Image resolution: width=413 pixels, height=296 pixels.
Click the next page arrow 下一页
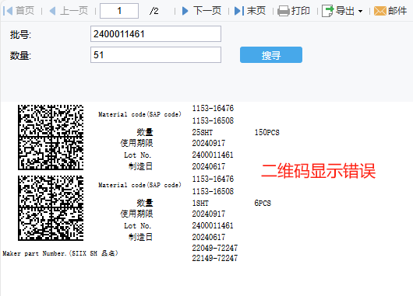tap(185, 11)
